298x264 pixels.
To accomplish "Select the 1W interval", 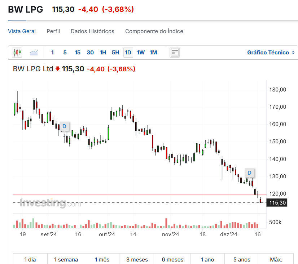I will click(x=141, y=53).
